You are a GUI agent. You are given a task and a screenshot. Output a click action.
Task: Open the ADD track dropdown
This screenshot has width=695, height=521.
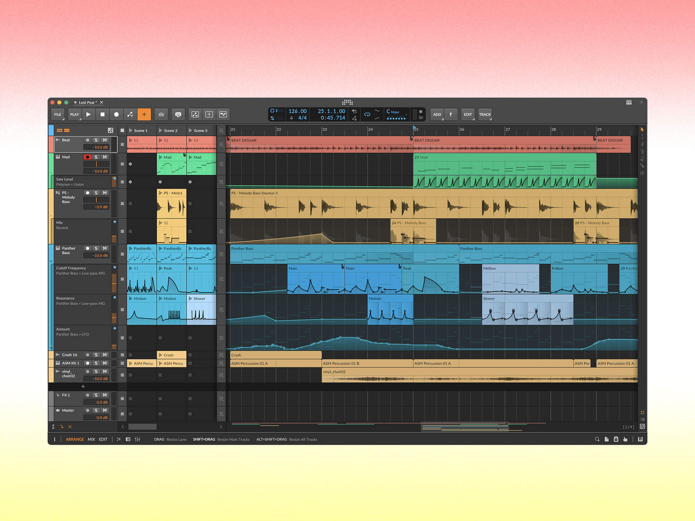437,114
